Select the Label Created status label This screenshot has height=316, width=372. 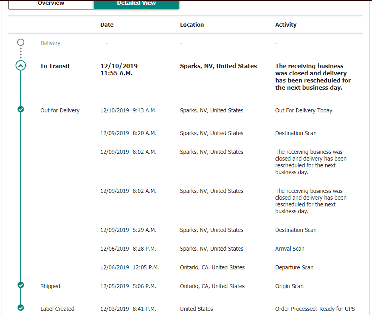tap(57, 309)
